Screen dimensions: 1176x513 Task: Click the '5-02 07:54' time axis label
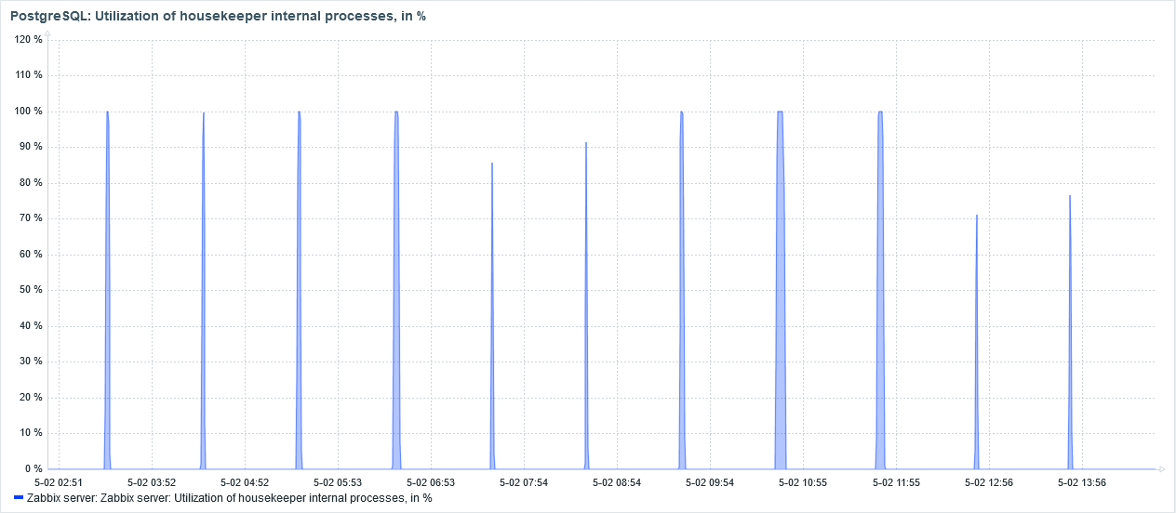pos(524,482)
